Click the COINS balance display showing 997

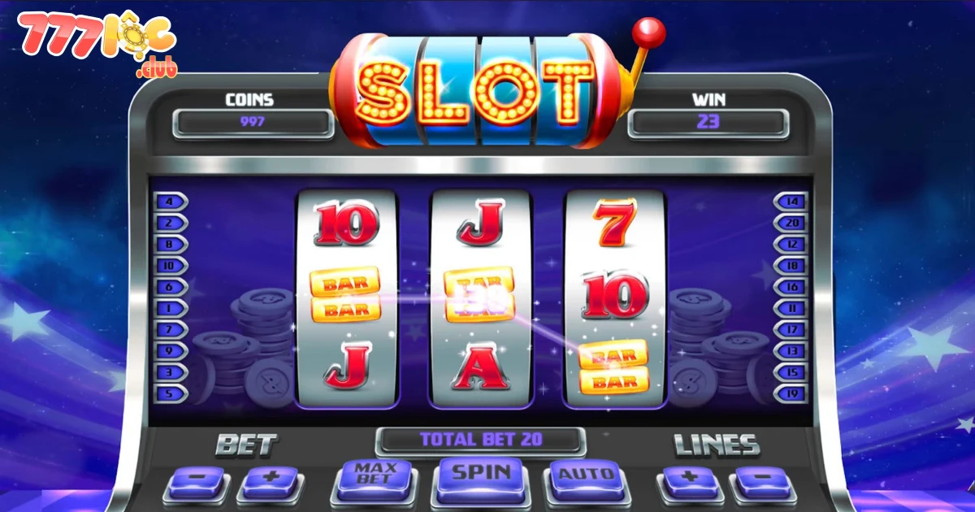(253, 123)
